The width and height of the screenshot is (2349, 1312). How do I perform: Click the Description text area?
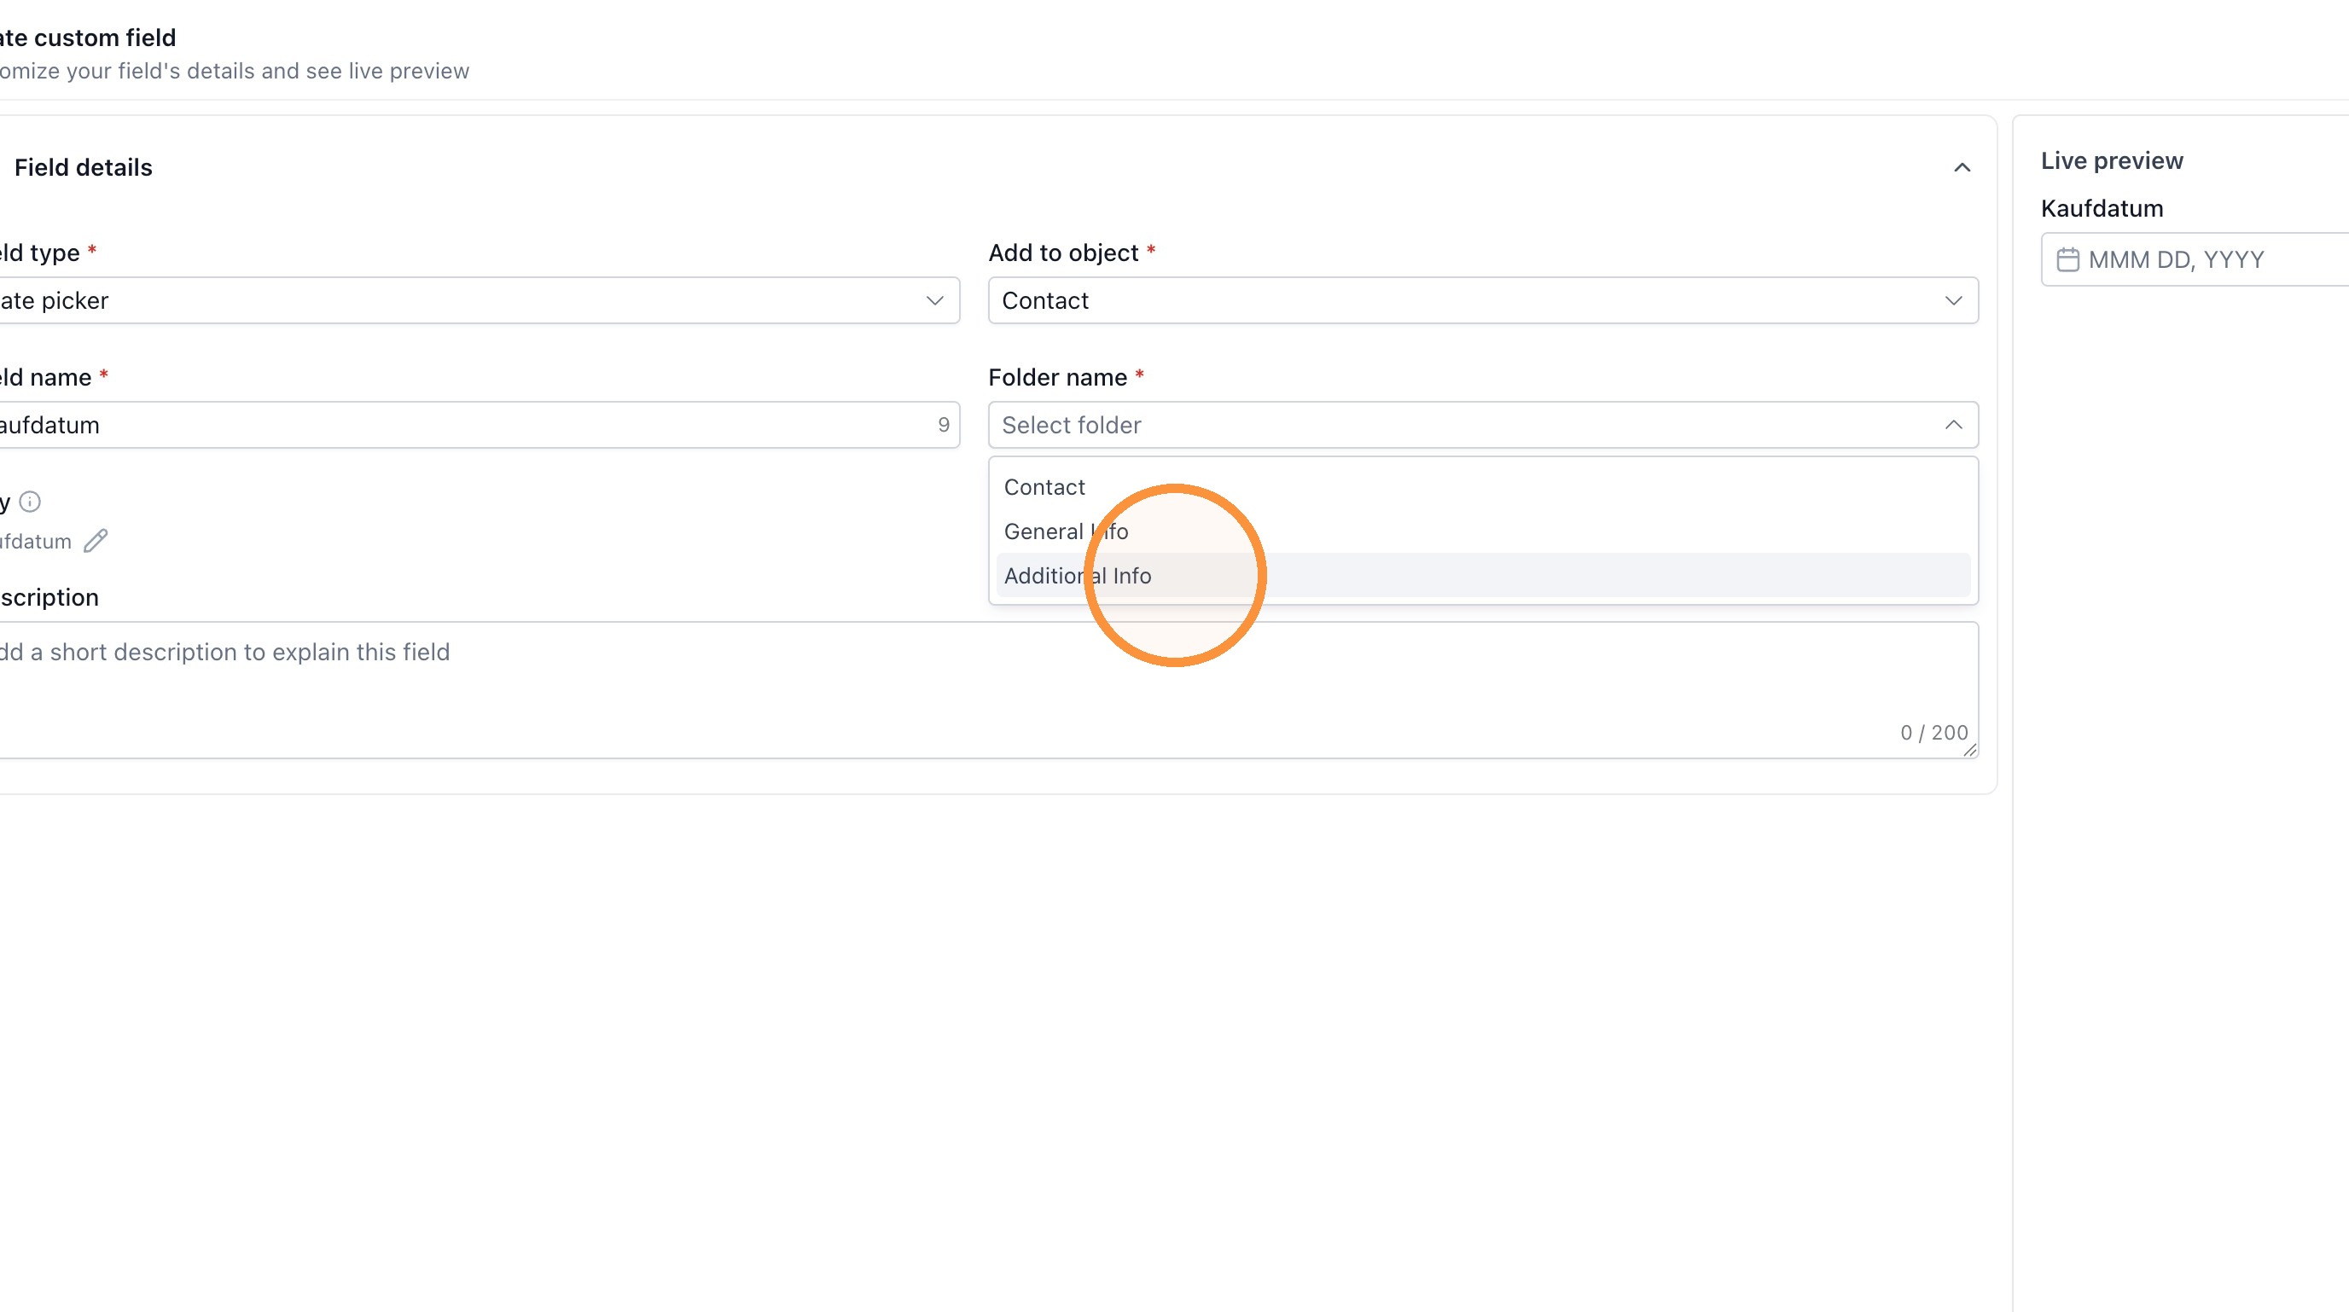point(988,690)
